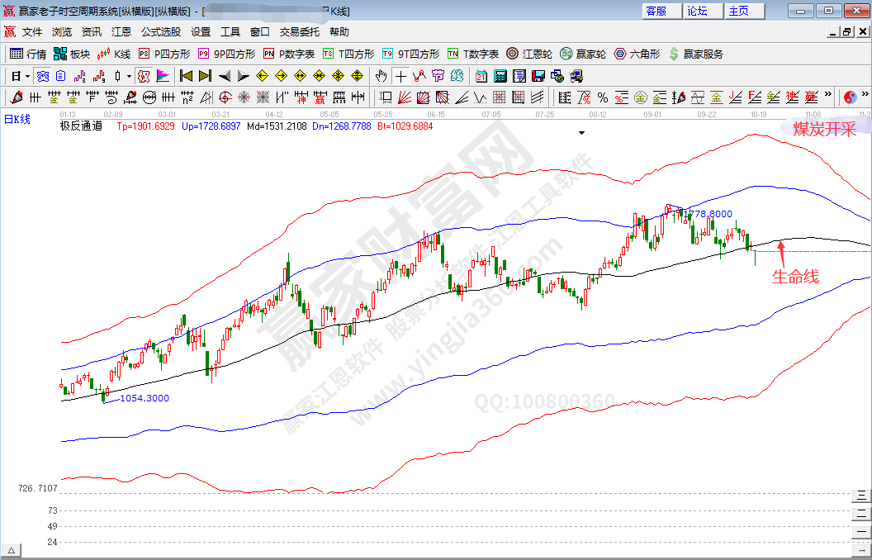The width and height of the screenshot is (872, 560).
Task: Open the period 日 dropdown arrow
Action: pyautogui.click(x=27, y=76)
